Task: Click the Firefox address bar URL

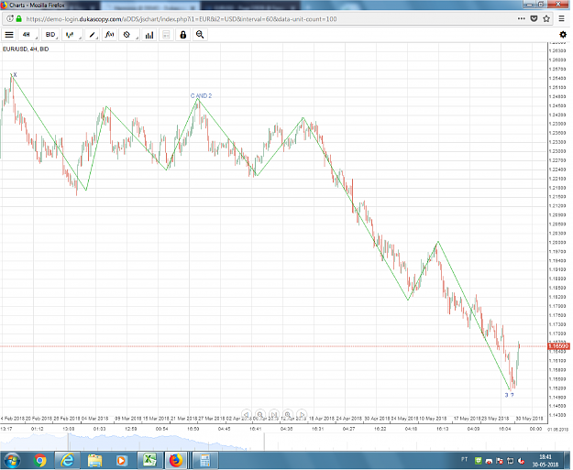Action: click(182, 19)
